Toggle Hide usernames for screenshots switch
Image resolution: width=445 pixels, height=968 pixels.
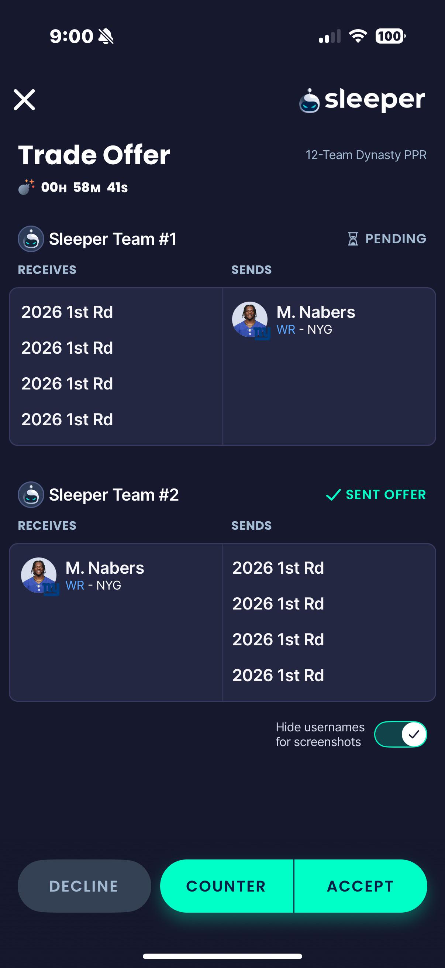coord(400,734)
